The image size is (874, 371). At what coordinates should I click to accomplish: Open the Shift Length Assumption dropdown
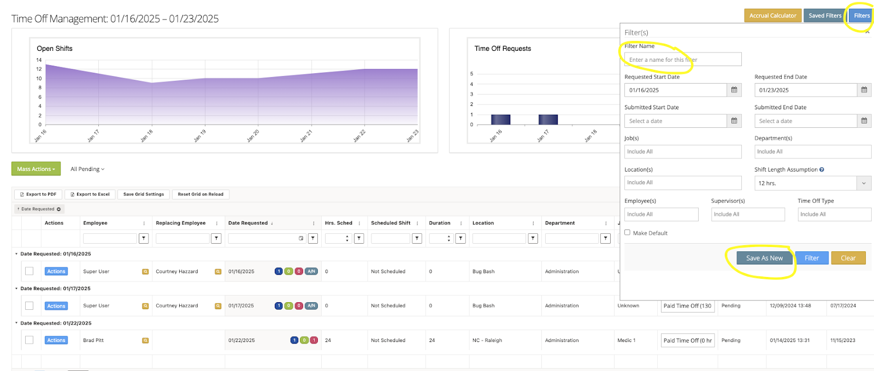(864, 183)
